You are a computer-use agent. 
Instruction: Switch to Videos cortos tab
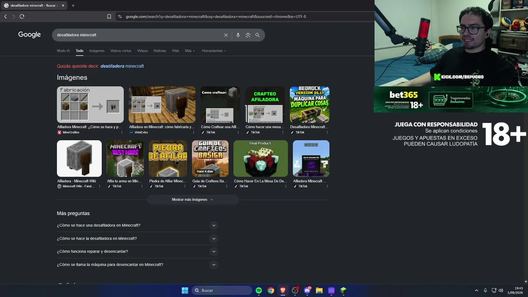point(121,51)
